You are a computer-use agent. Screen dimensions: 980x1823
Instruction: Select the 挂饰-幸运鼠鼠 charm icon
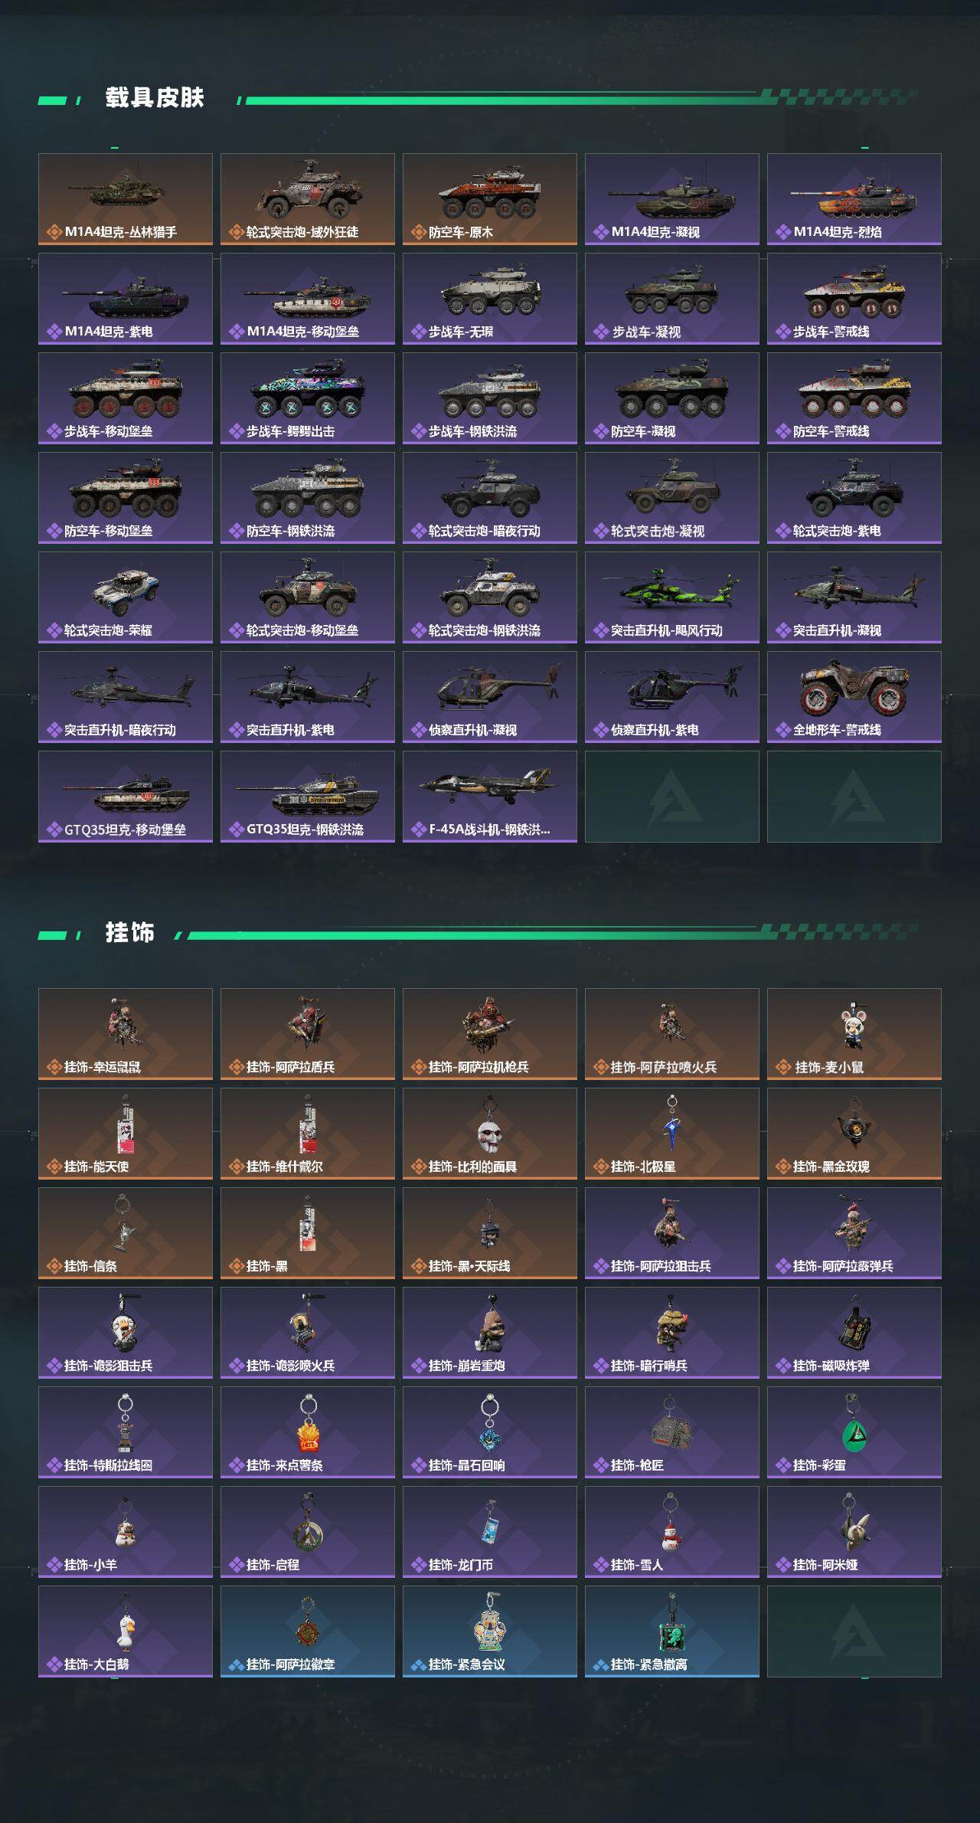(x=126, y=1034)
